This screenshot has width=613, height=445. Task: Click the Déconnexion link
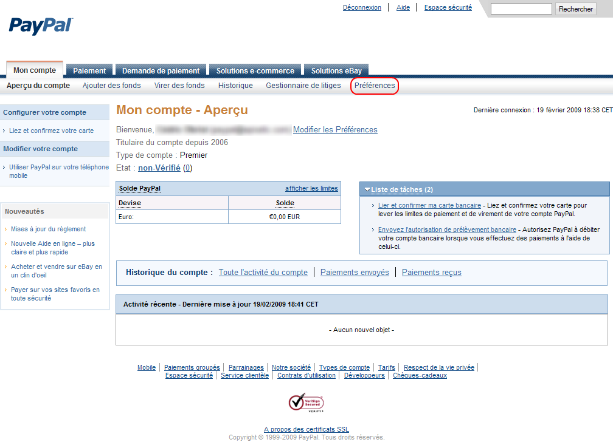point(362,7)
